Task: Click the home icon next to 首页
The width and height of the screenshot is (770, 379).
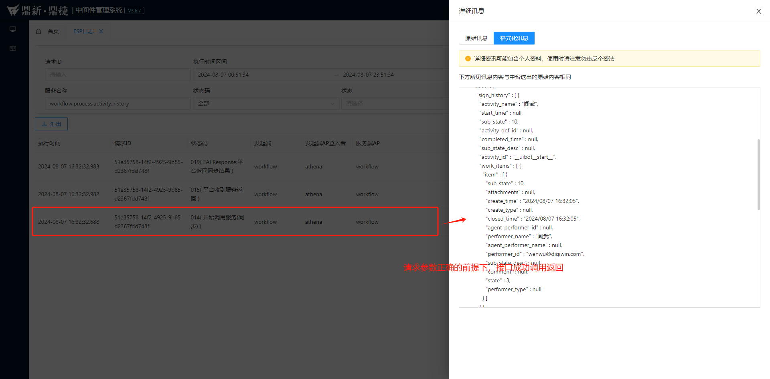Action: tap(38, 31)
